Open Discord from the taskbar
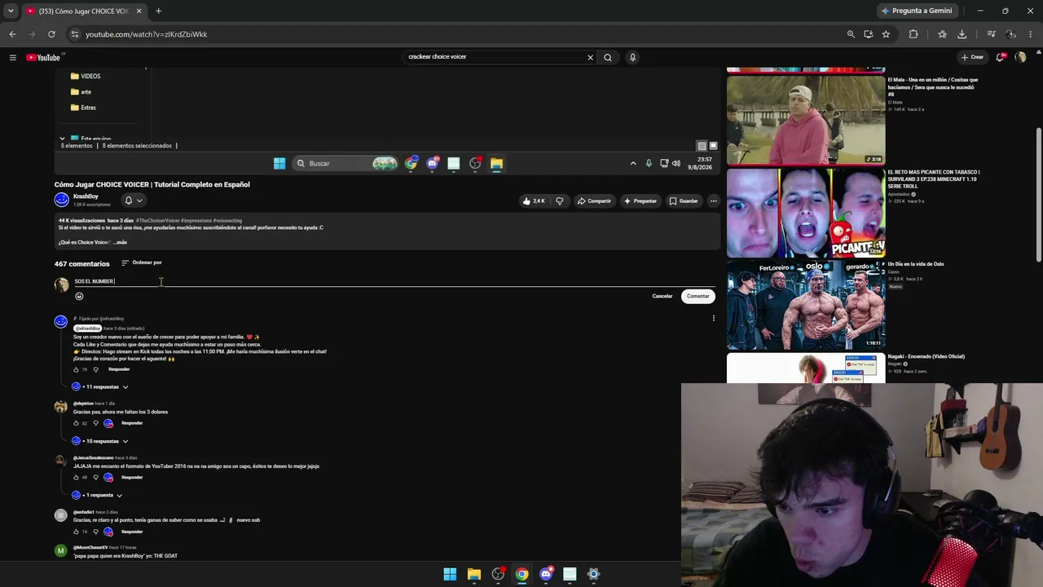 click(546, 574)
